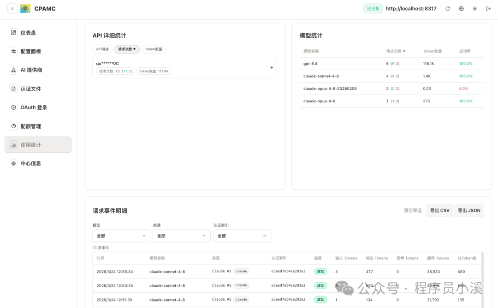Click 模型名称 header in model stats
Image resolution: width=498 pixels, height=308 pixels.
click(x=311, y=51)
